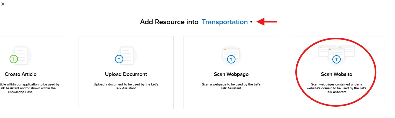
Task: Click the green plus icon for Create Article
Action: [x=14, y=59]
